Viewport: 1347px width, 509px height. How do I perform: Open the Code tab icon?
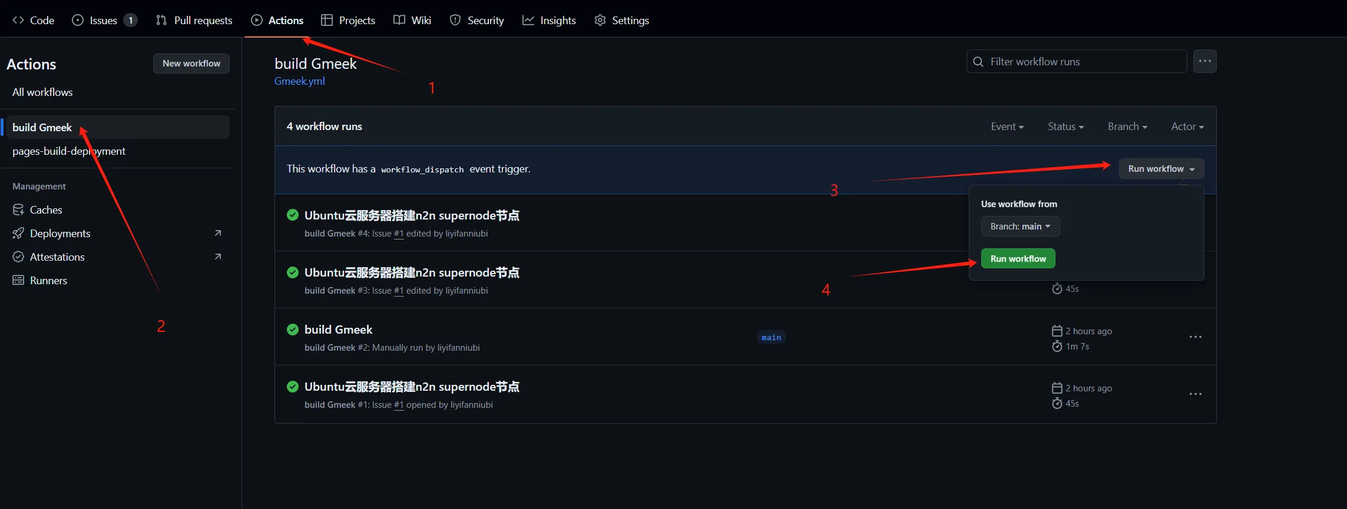tap(18, 20)
